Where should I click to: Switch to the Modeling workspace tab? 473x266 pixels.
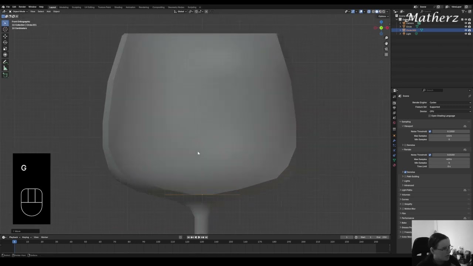tap(64, 7)
